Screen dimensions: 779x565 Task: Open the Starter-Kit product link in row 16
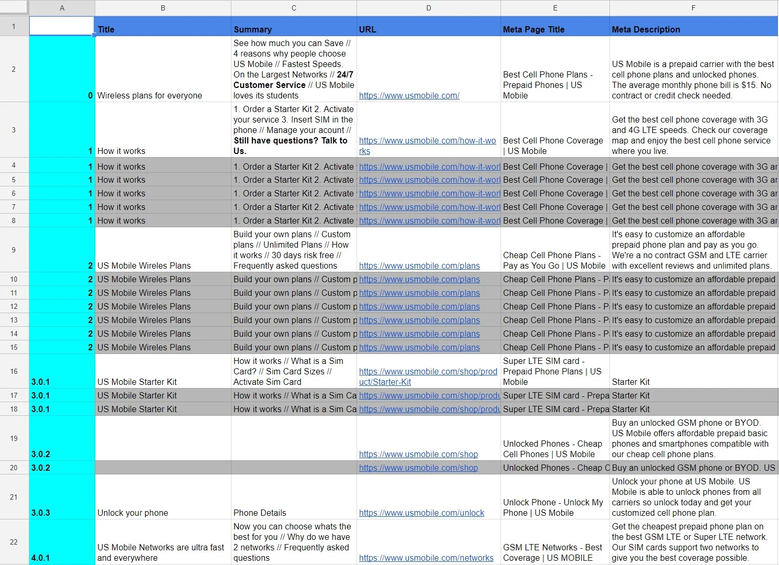428,376
